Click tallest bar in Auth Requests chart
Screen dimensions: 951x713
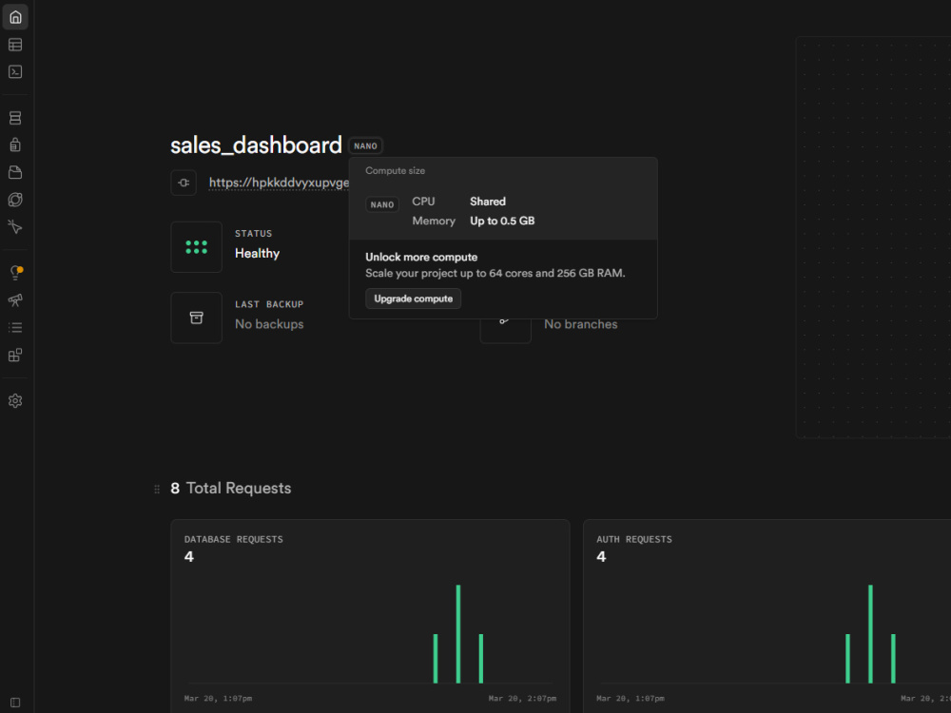click(870, 634)
